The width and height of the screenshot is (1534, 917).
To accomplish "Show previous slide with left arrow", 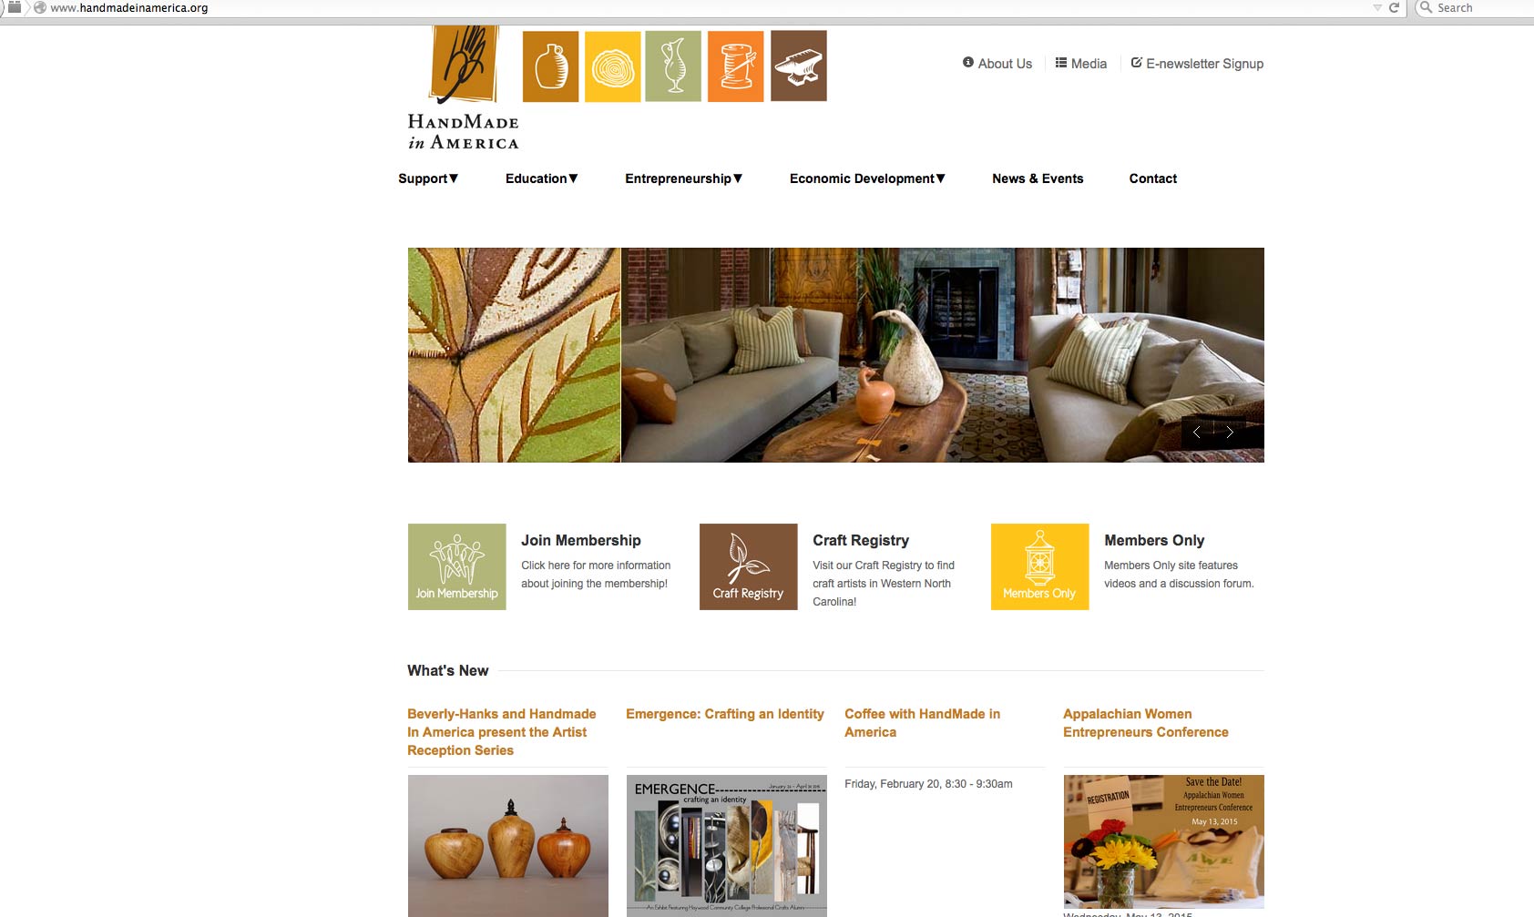I will [1197, 433].
